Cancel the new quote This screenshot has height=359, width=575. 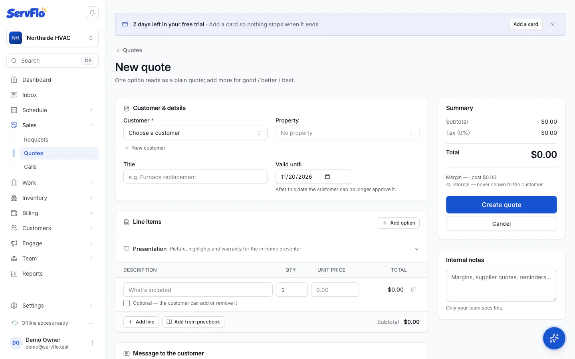click(x=502, y=224)
